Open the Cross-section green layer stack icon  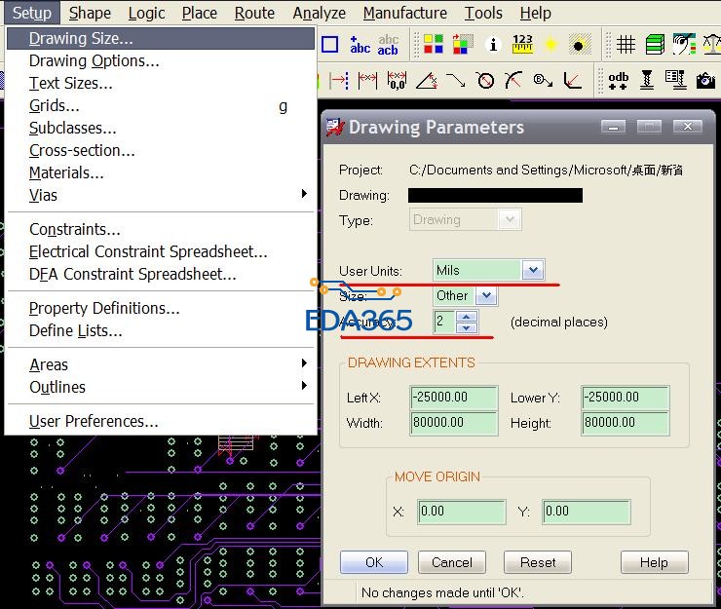(x=655, y=45)
